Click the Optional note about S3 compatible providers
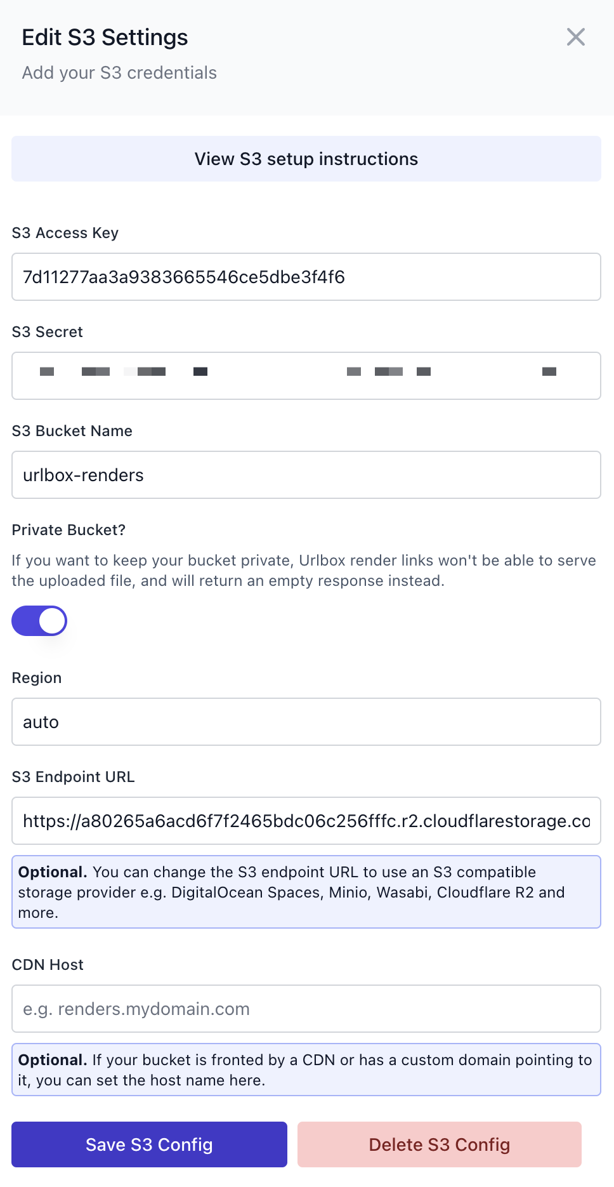This screenshot has width=614, height=1187. coord(306,892)
